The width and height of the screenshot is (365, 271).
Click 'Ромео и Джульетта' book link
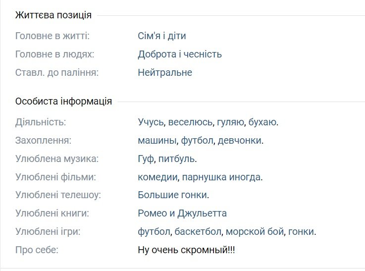click(x=182, y=213)
